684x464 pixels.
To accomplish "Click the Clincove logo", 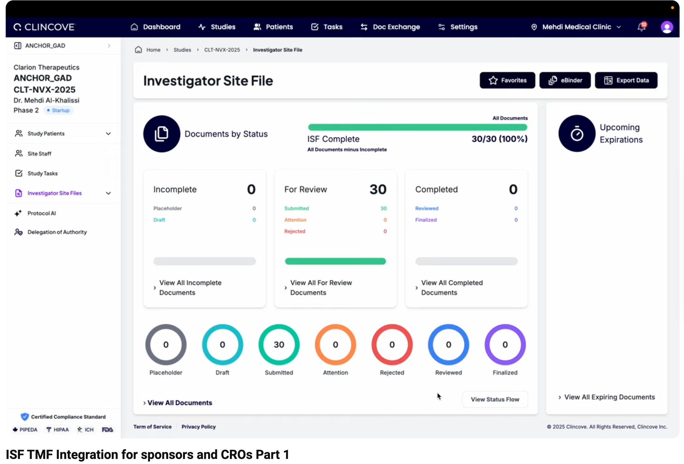I will [x=44, y=27].
